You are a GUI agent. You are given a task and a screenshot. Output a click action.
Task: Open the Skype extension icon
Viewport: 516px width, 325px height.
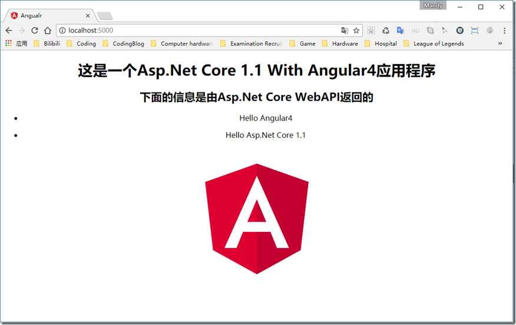pyautogui.click(x=430, y=31)
